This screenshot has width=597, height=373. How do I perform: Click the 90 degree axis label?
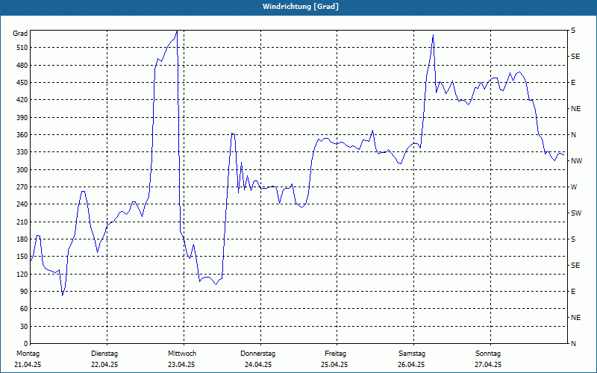click(24, 292)
